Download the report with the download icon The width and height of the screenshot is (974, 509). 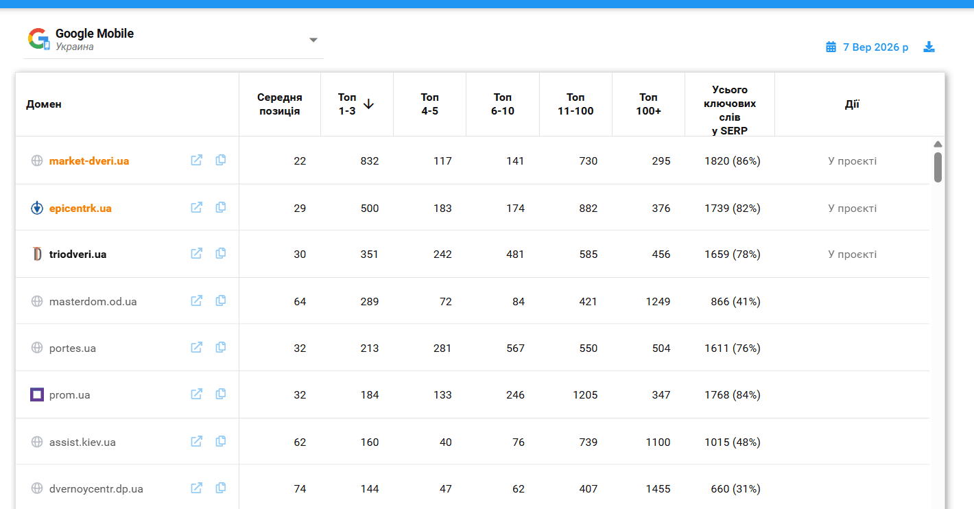point(929,47)
